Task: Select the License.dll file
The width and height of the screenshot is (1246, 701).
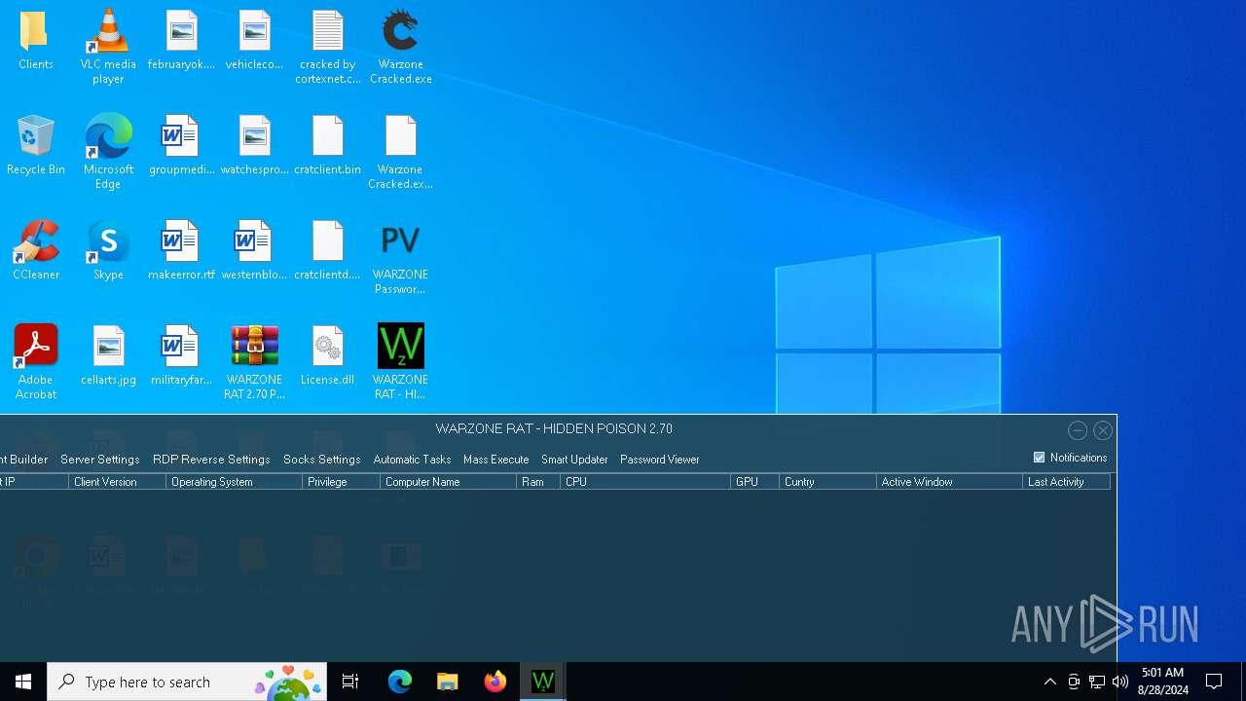Action: [328, 355]
